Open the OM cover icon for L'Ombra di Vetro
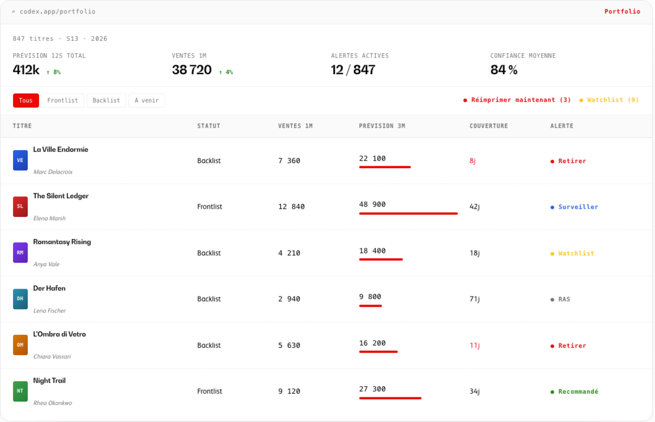Image resolution: width=655 pixels, height=422 pixels. 20,345
